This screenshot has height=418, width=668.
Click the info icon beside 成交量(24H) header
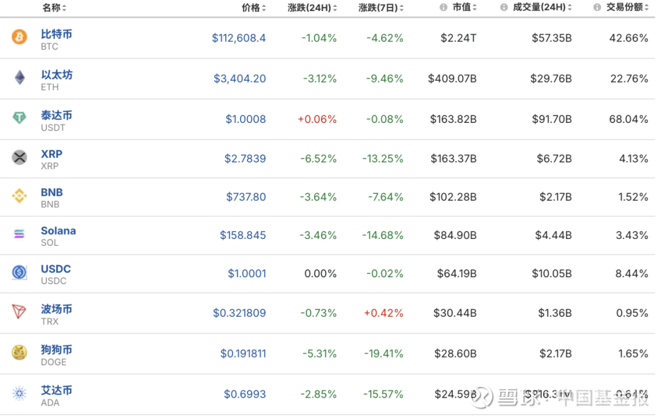(504, 7)
